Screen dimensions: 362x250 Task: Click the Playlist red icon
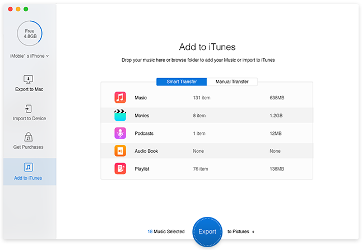120,169
